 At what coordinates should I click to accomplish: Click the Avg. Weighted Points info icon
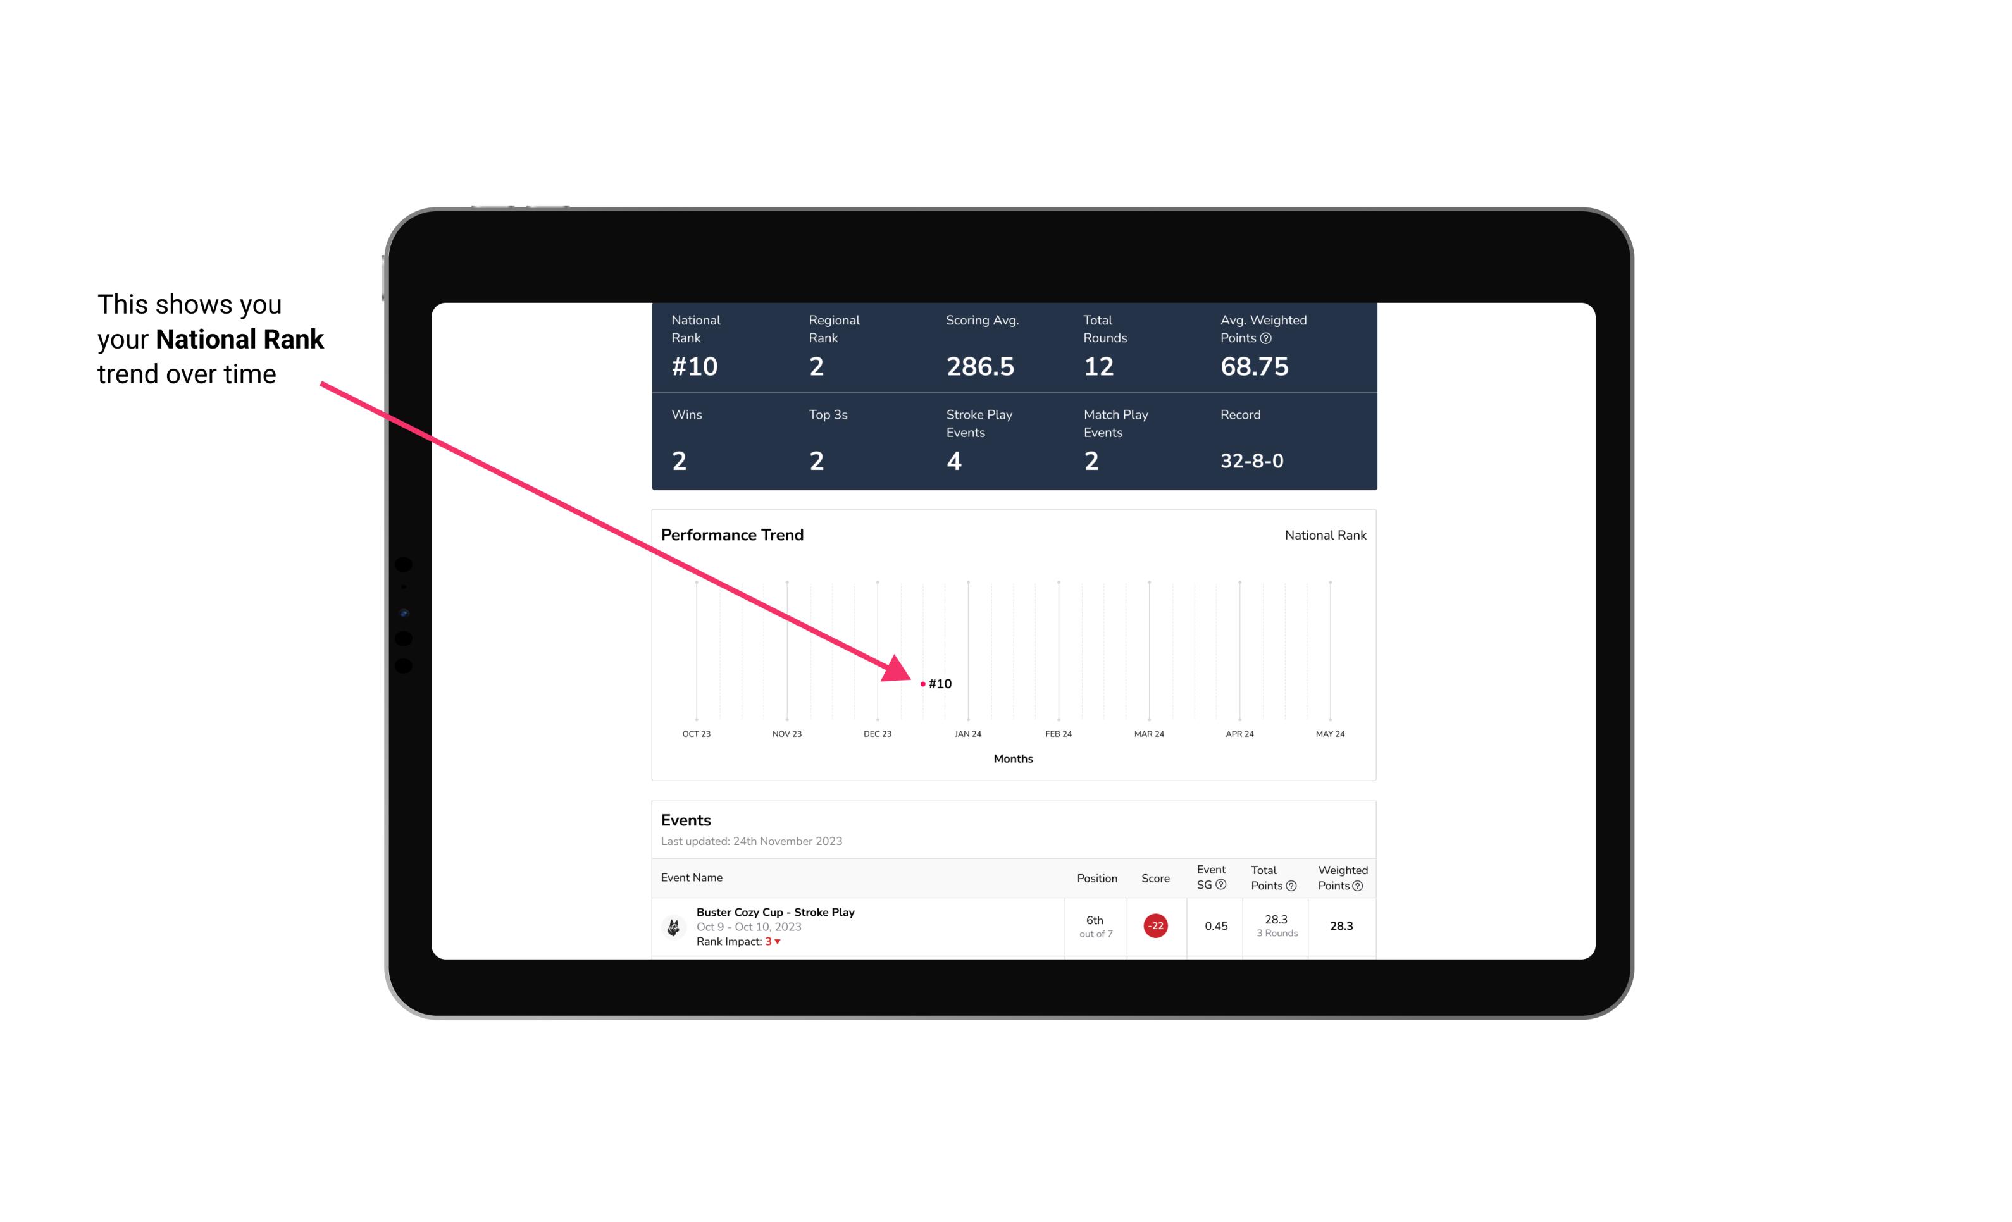(x=1266, y=339)
